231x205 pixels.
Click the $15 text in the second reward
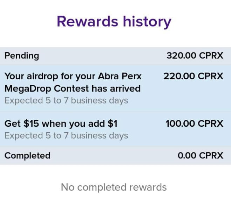(x=31, y=124)
